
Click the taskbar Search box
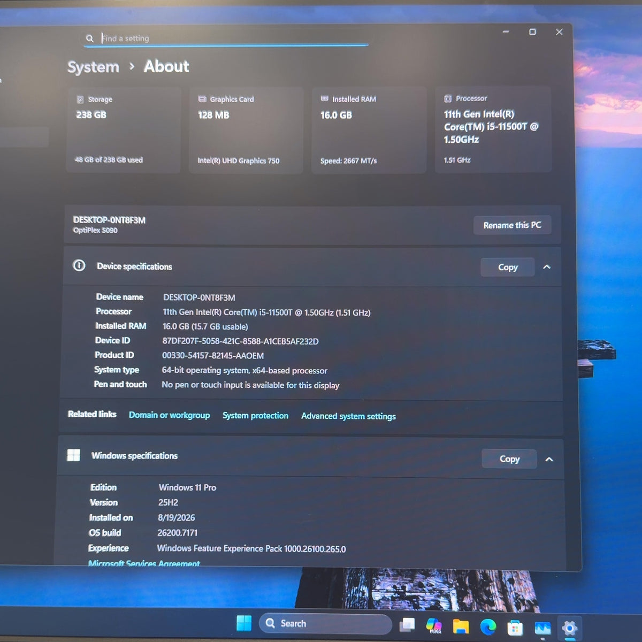(x=325, y=624)
